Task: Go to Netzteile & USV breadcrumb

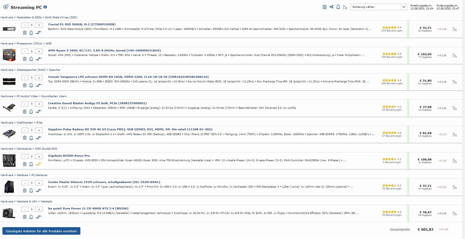Action: (27, 201)
